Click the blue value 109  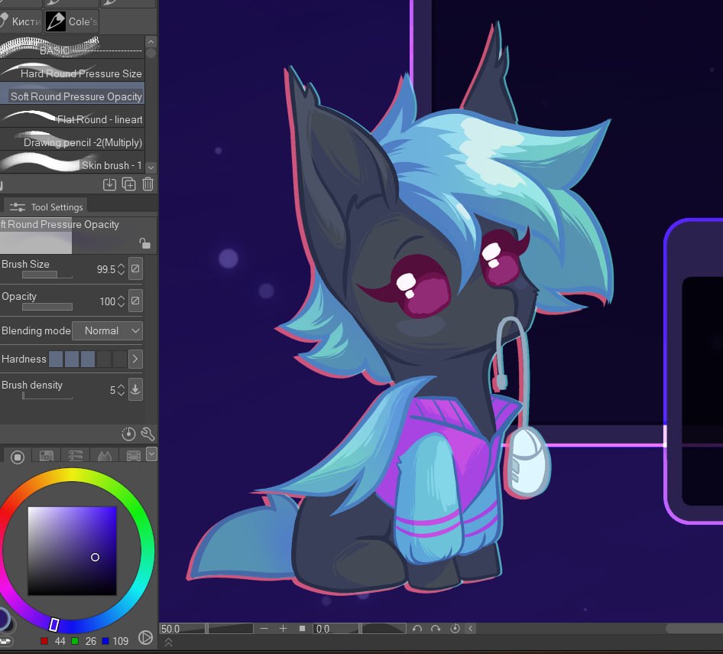click(120, 641)
